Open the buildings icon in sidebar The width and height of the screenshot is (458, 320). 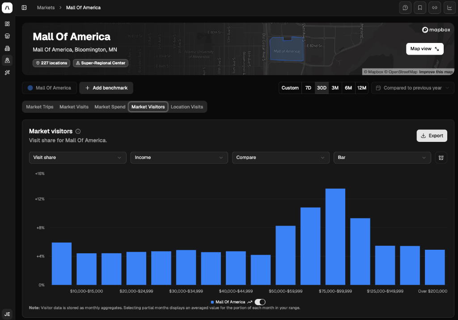pyautogui.click(x=7, y=48)
